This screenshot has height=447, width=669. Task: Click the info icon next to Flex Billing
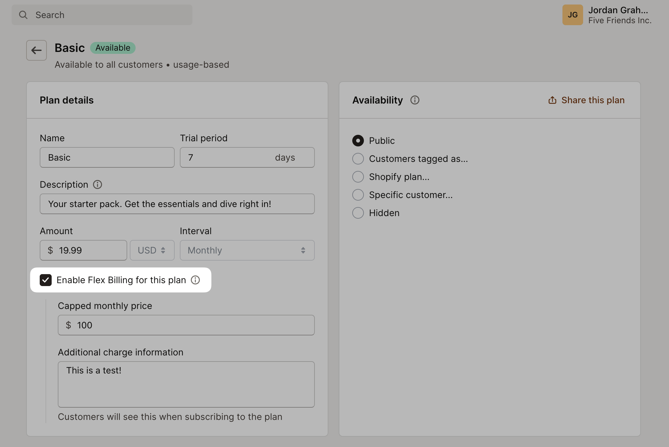tap(196, 280)
